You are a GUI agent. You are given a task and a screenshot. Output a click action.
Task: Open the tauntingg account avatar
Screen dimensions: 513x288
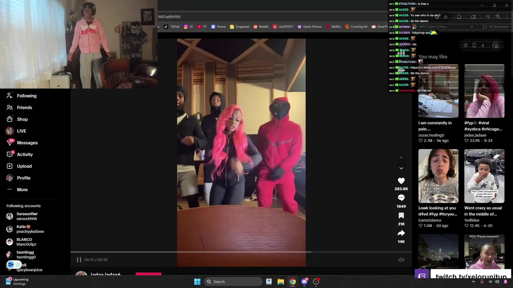pyautogui.click(x=10, y=255)
